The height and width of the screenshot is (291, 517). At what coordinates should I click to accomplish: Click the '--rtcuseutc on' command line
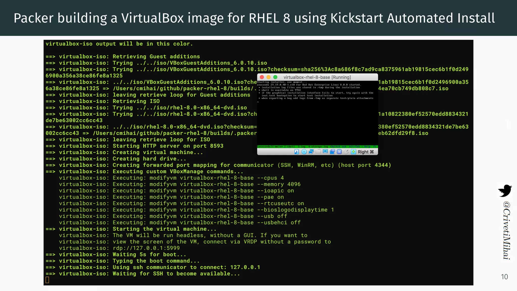tap(182, 203)
